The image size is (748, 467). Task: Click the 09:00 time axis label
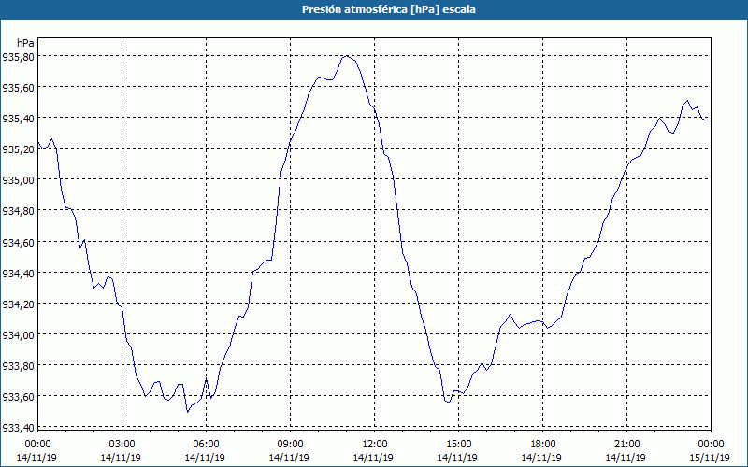pos(290,445)
